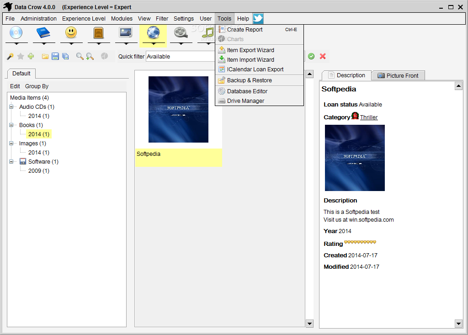Apply quick filter with green checkmark
Screen dimensions: 468x335
[311, 56]
